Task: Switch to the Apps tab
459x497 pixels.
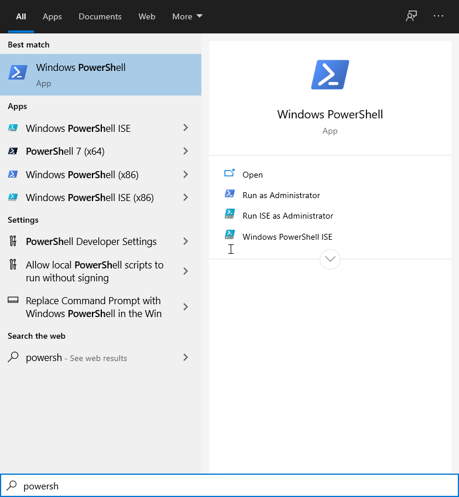Action: [x=52, y=16]
